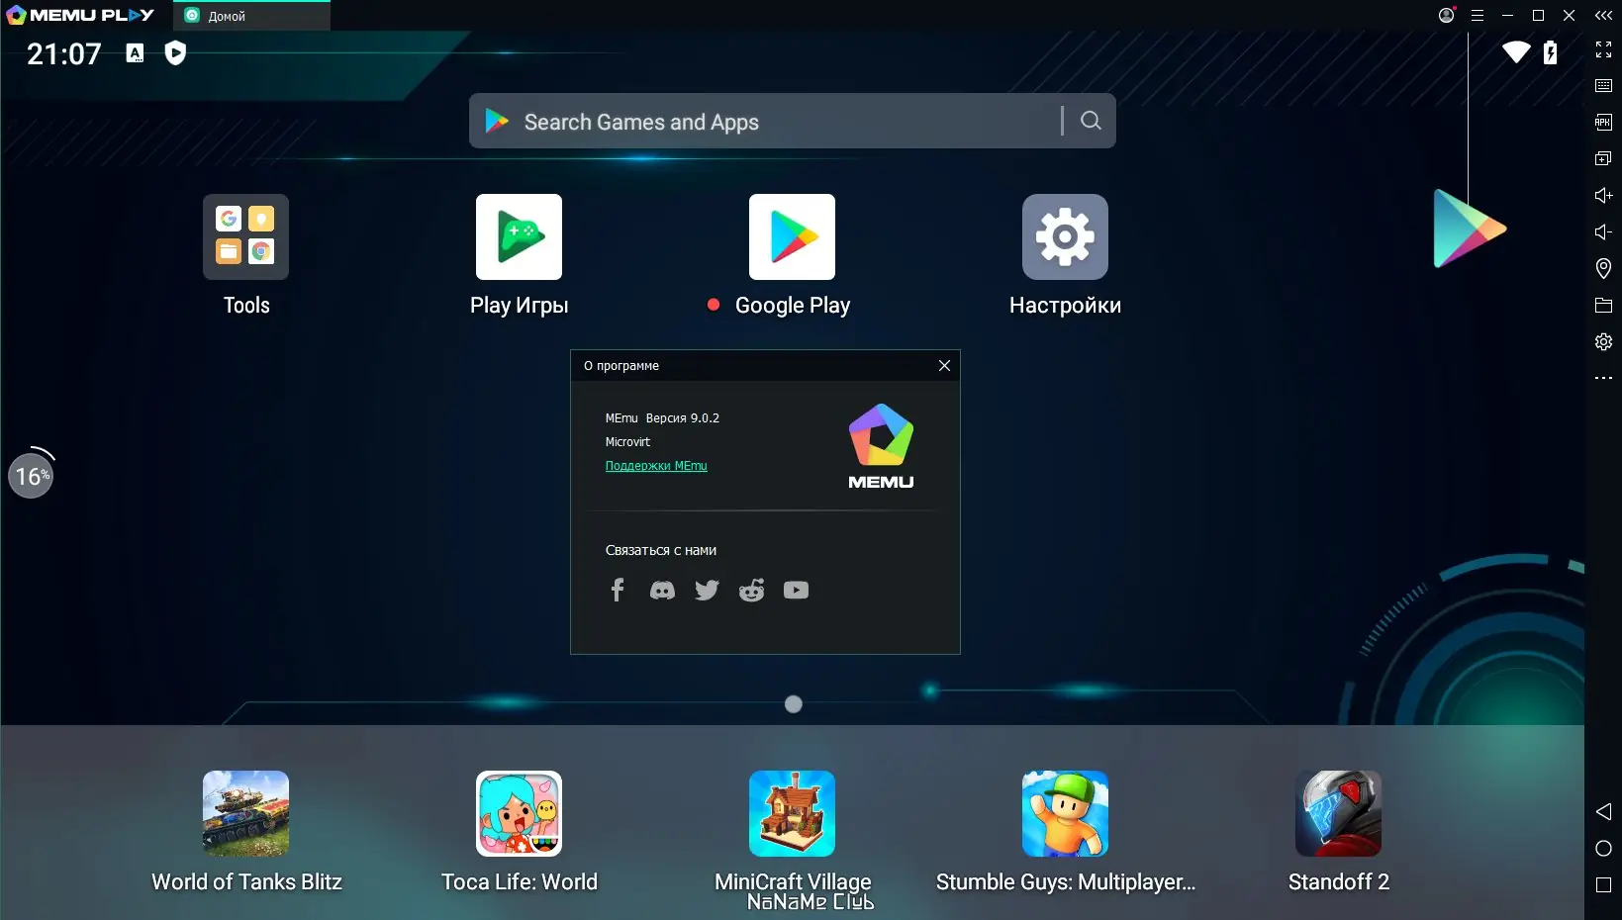
Task: Open the multi-window sidebar tool
Action: click(1604, 158)
